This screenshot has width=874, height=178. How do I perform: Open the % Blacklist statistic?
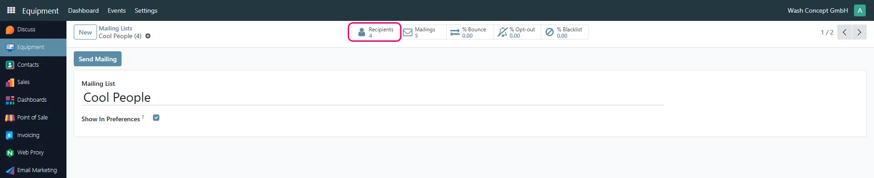[564, 32]
